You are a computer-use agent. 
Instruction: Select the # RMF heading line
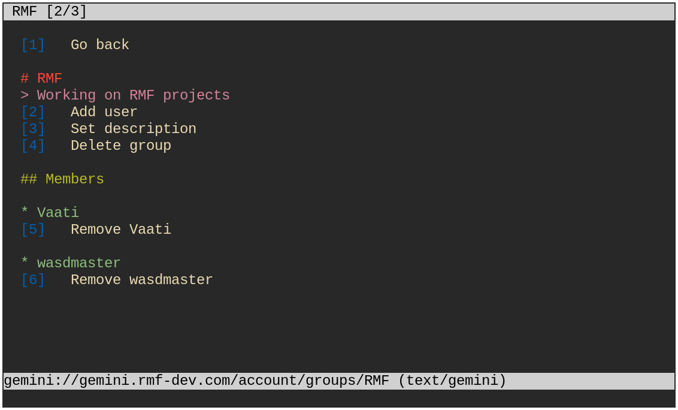[41, 79]
